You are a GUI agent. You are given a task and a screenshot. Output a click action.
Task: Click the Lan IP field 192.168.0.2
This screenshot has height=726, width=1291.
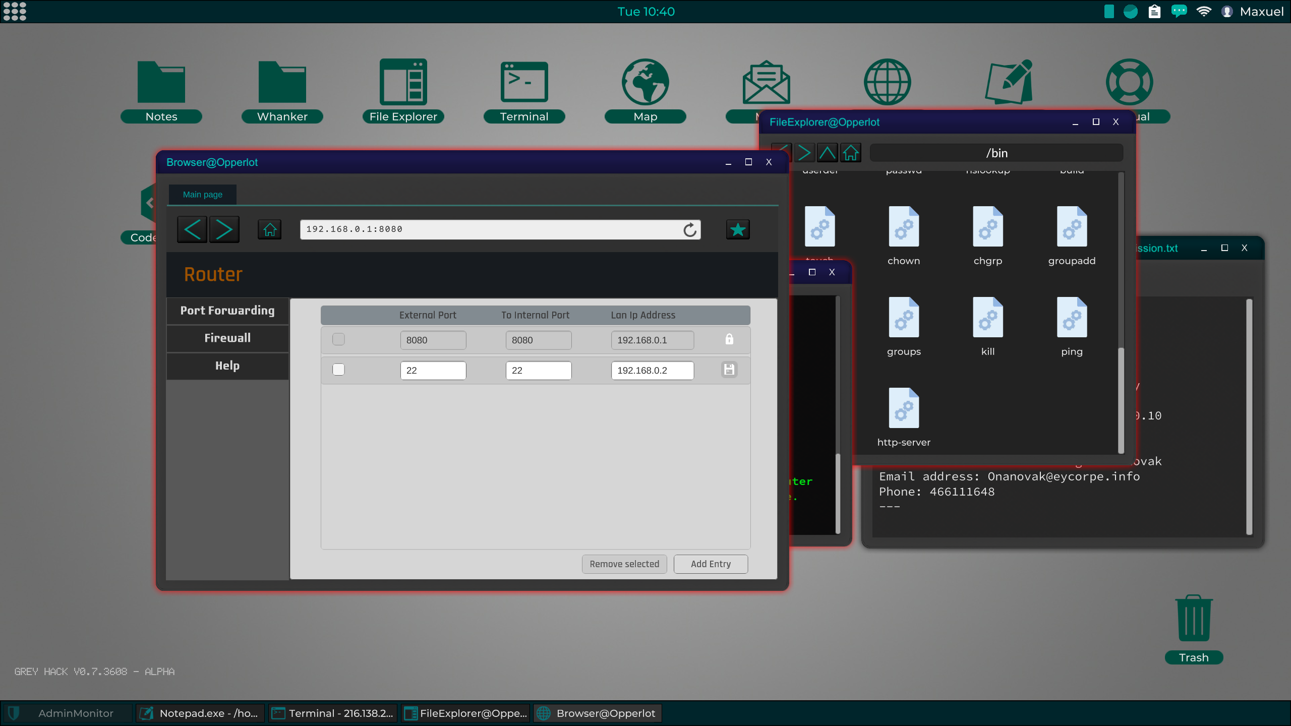(652, 371)
